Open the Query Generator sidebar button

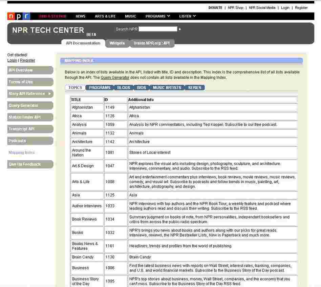[30, 105]
